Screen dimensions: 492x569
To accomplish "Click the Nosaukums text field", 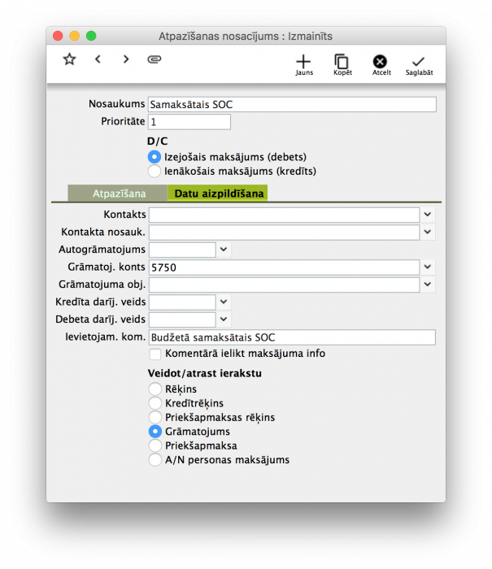I will point(292,105).
